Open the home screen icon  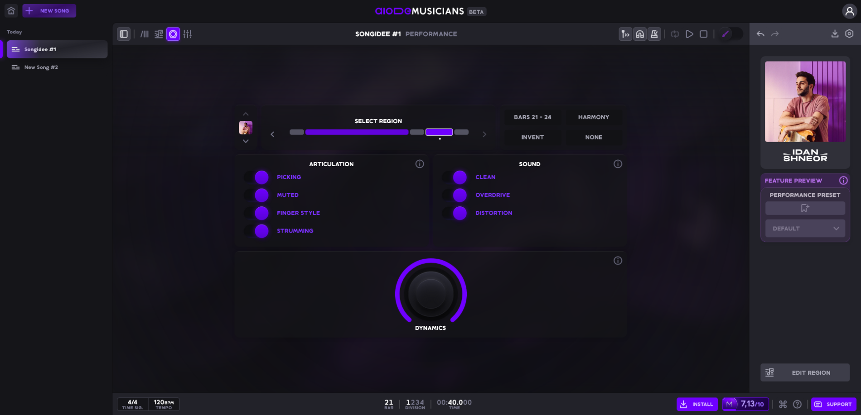(11, 11)
